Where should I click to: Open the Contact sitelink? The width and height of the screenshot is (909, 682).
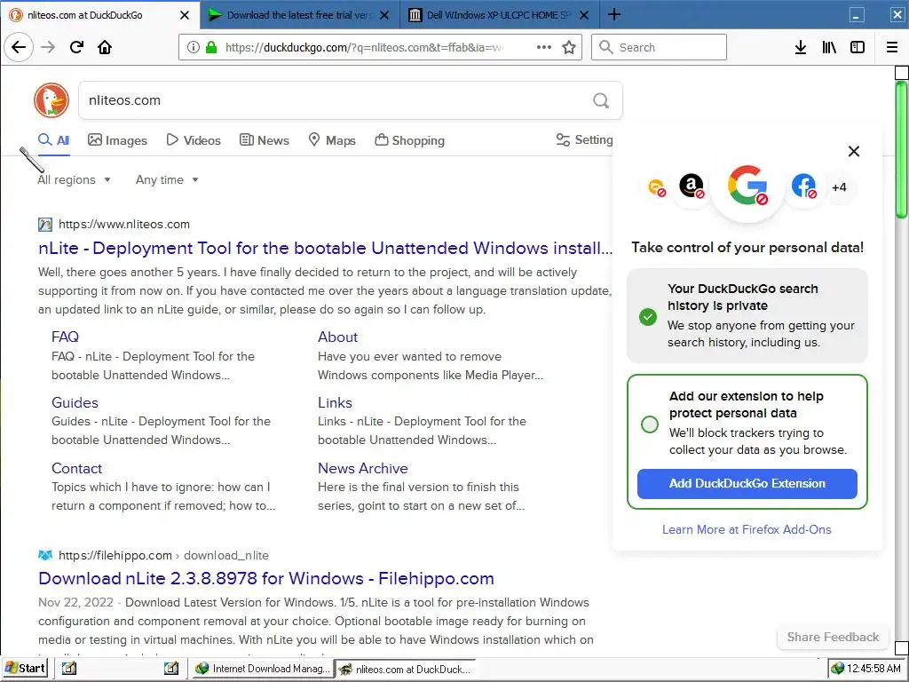point(76,468)
